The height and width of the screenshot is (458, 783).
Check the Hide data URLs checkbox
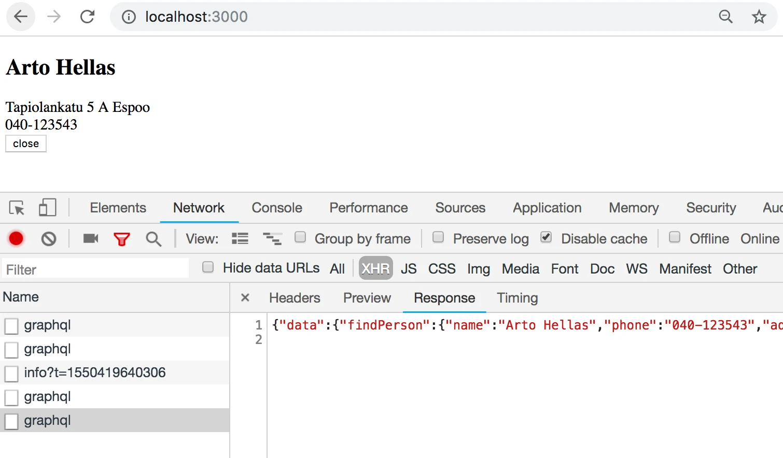pos(208,267)
